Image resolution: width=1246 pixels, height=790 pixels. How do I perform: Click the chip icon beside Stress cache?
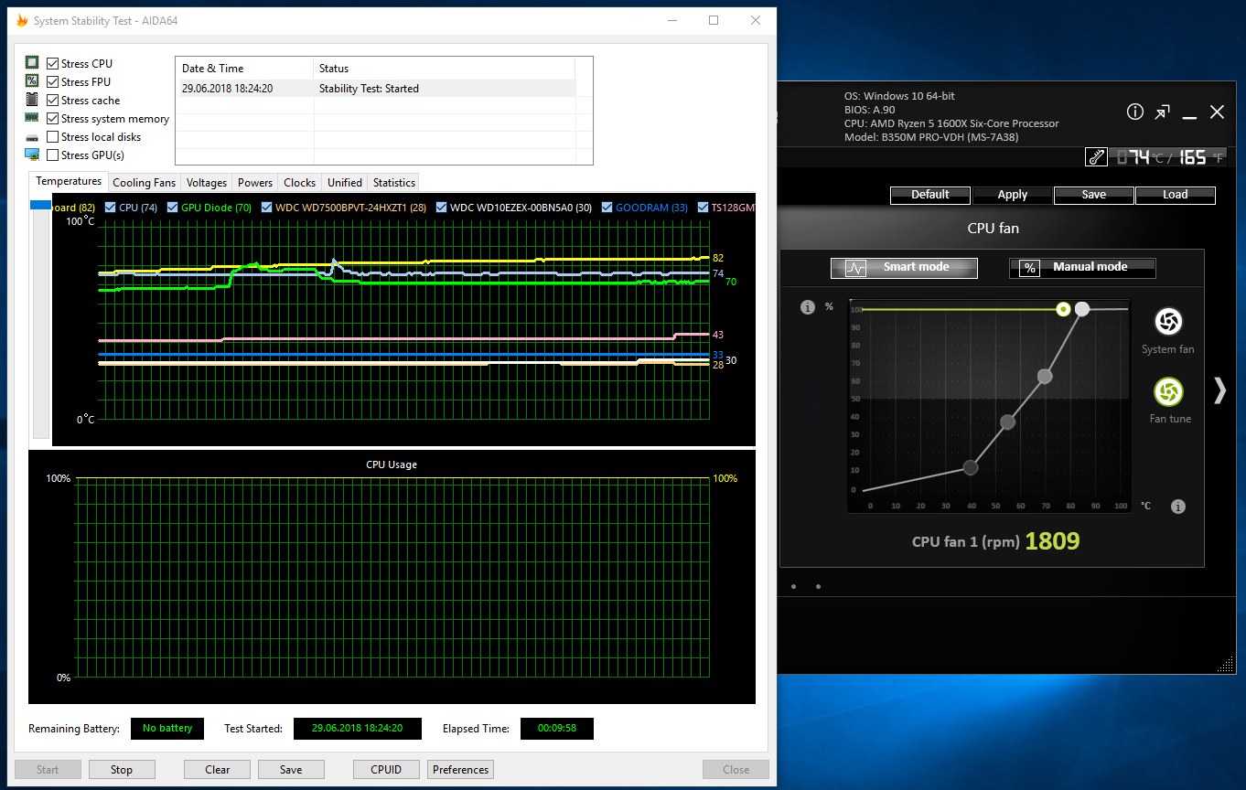pos(32,100)
